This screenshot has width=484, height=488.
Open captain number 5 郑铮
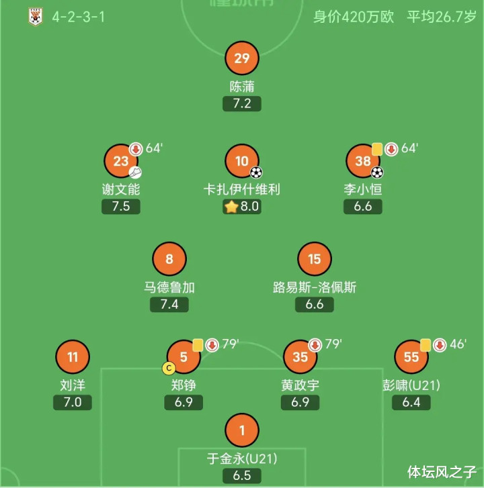point(184,357)
